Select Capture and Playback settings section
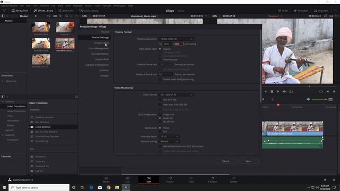 point(97,65)
